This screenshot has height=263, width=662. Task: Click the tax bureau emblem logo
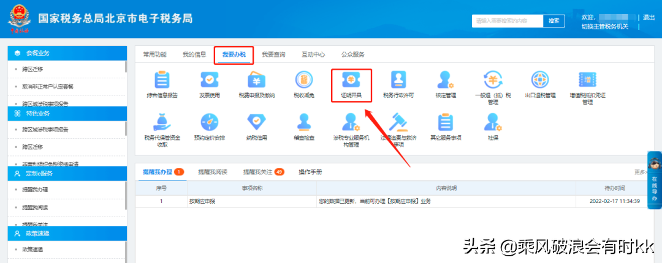(x=18, y=18)
